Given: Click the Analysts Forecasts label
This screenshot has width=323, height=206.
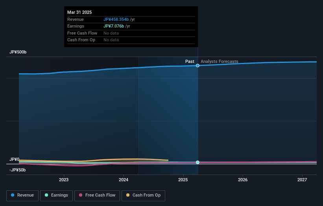Looking at the screenshot, I should 220,61.
